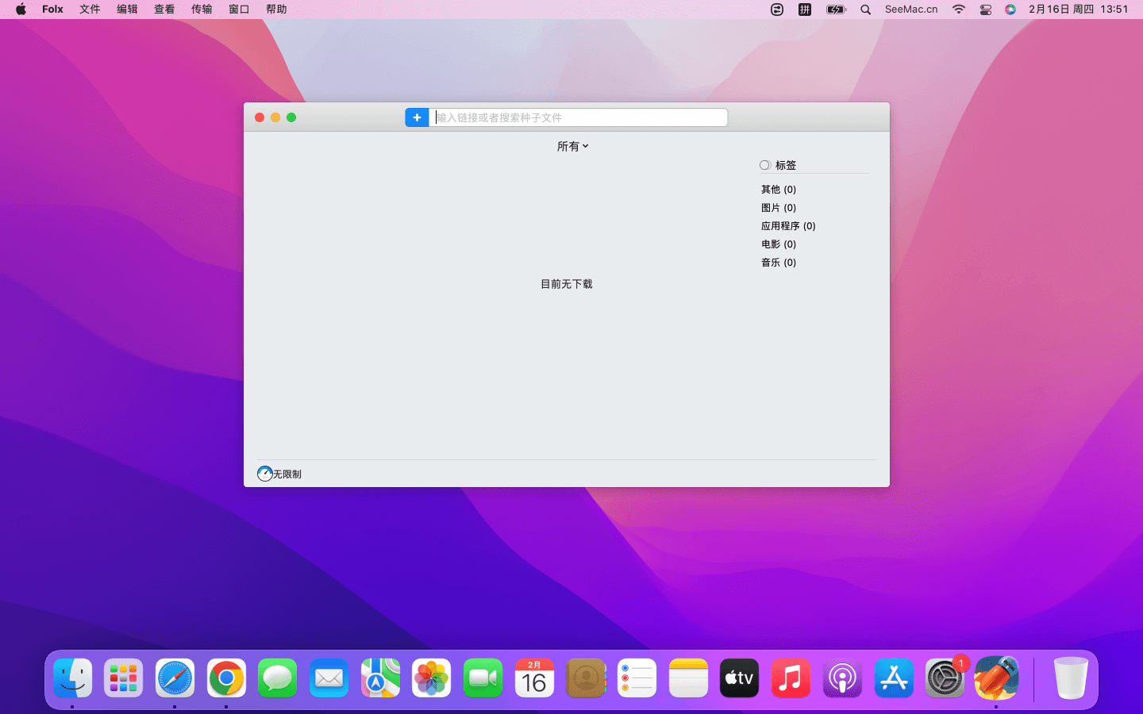Open the Wi-Fi status menu
This screenshot has height=714, width=1143.
(x=959, y=10)
